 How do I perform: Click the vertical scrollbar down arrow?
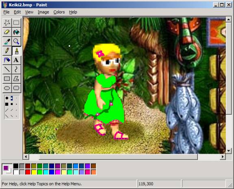point(228,151)
